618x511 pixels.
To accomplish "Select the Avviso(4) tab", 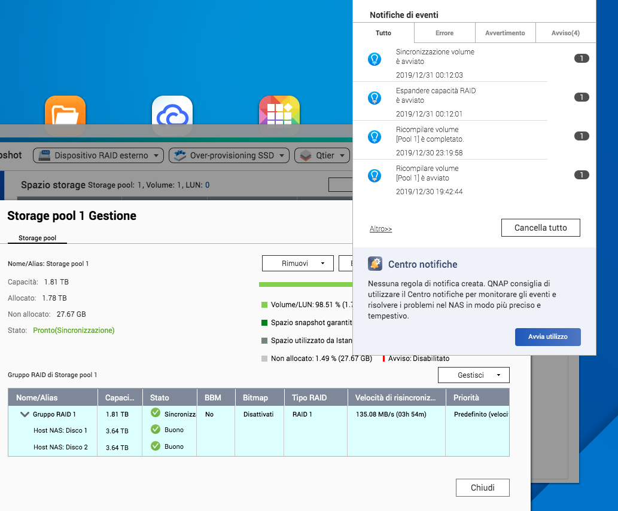I will pyautogui.click(x=565, y=33).
